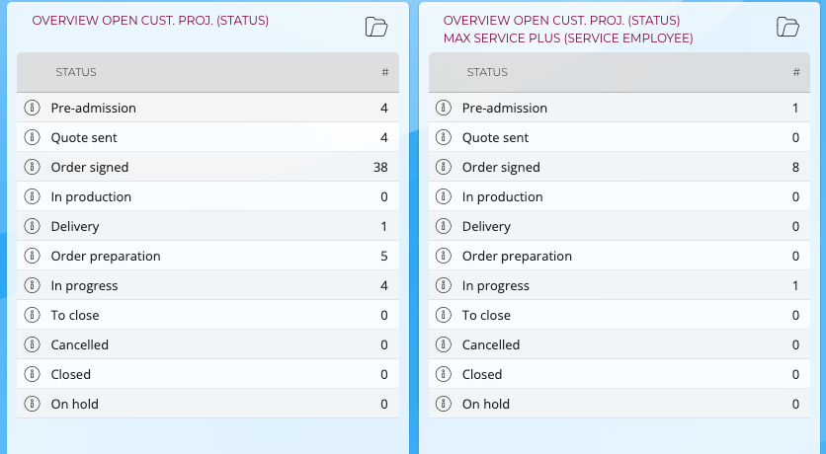Click info icon for Pre-admission in Max Service panel
Image resolution: width=826 pixels, height=454 pixels.
pyautogui.click(x=444, y=108)
